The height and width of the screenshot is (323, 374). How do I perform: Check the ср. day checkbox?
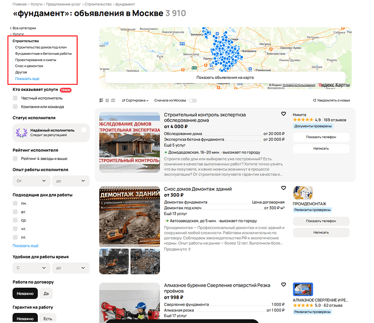coord(15,220)
